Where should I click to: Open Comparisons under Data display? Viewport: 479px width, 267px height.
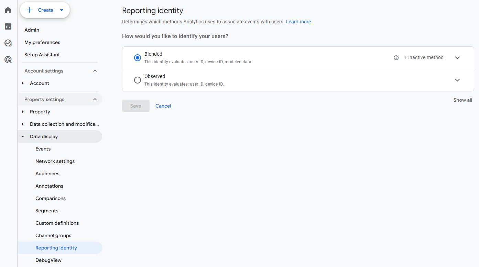(51, 198)
